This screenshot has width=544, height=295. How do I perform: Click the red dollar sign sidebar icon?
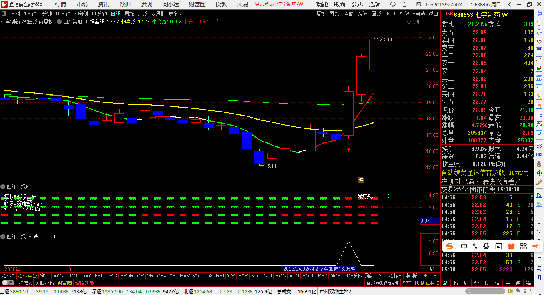tap(539, 164)
